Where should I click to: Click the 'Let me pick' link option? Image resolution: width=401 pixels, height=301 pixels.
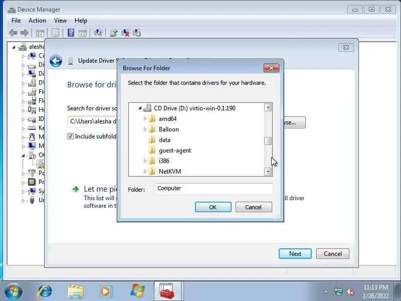(x=101, y=189)
